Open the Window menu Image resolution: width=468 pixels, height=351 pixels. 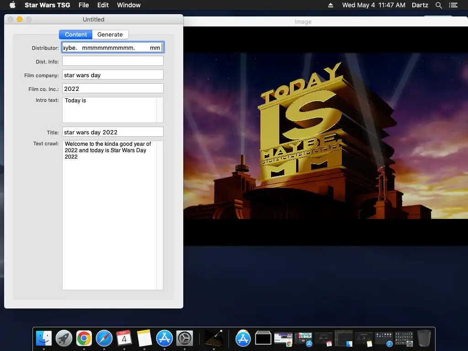[128, 5]
